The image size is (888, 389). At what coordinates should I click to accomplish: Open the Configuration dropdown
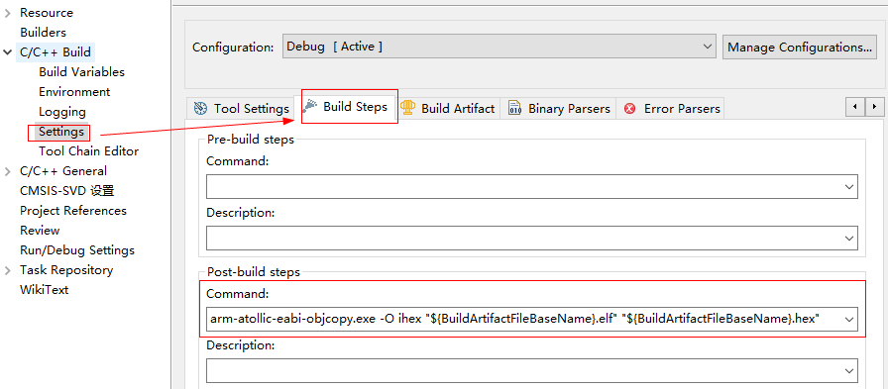click(x=499, y=47)
